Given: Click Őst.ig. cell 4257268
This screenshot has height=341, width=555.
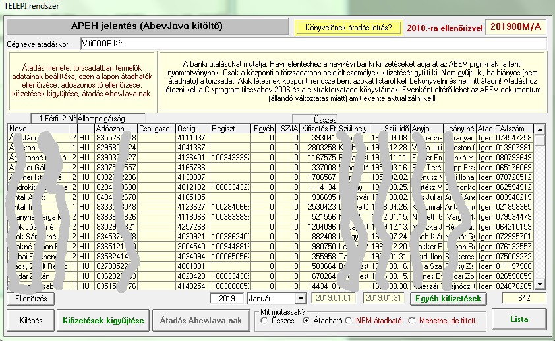Looking at the screenshot, I should [193, 227].
